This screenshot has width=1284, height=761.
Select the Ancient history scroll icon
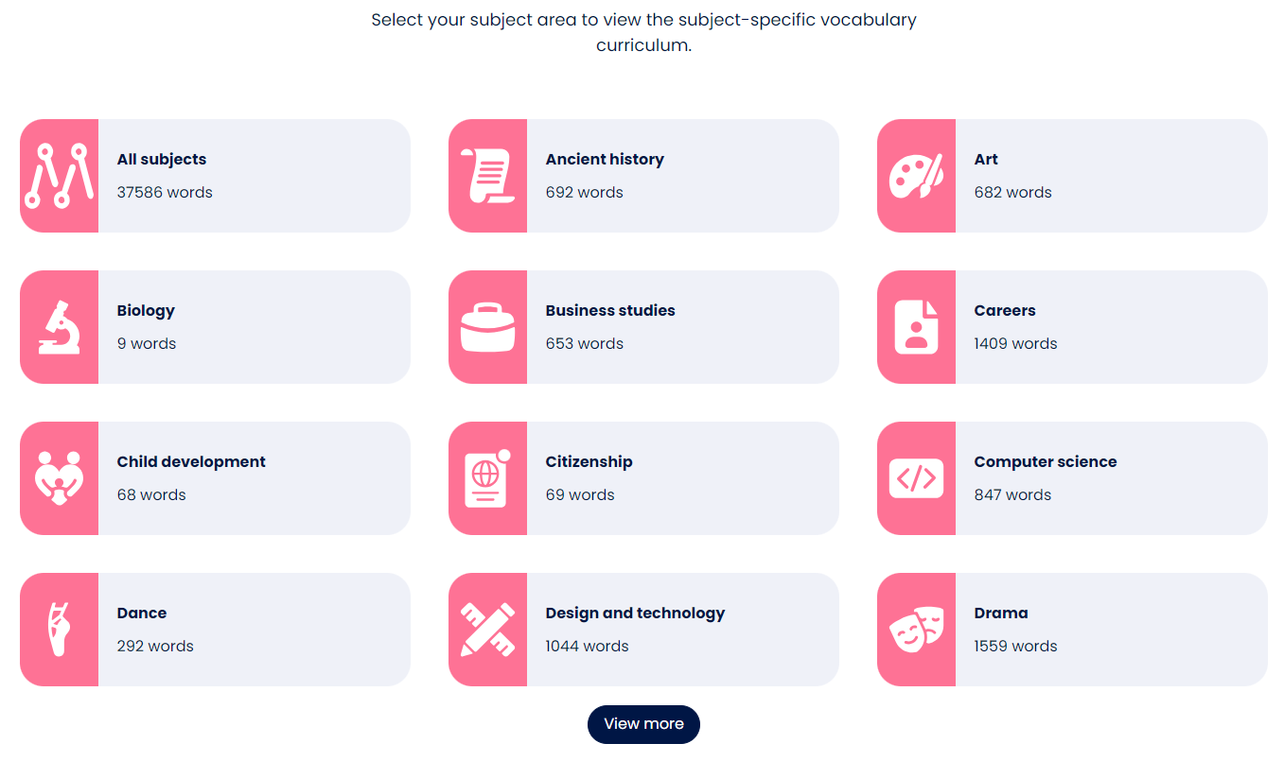tap(487, 176)
